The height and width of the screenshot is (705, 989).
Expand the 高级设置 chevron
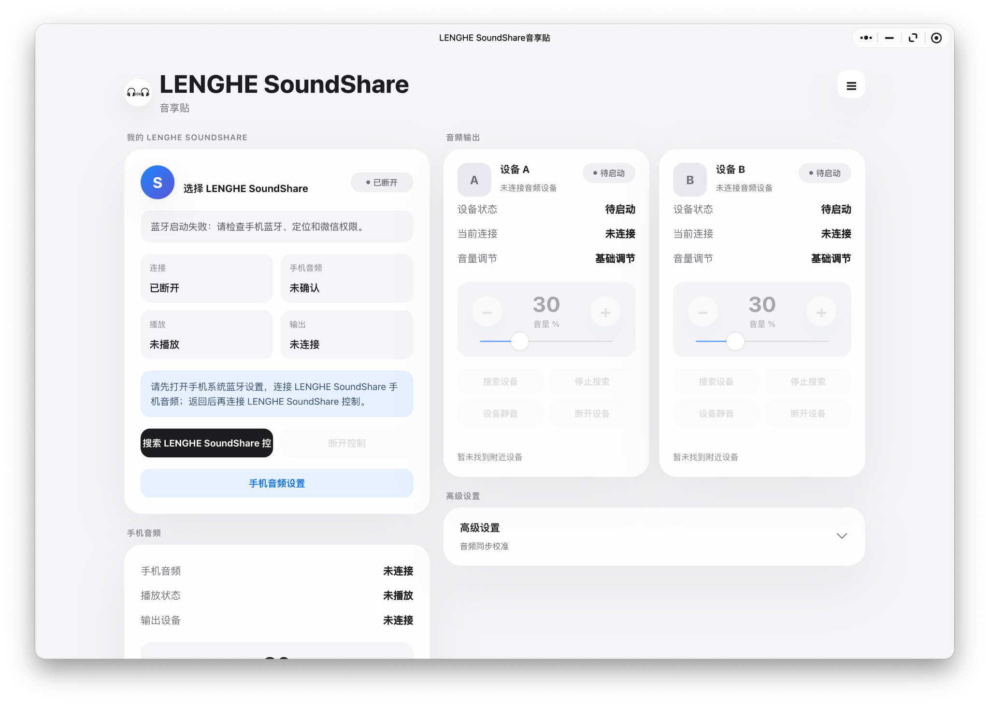point(842,536)
